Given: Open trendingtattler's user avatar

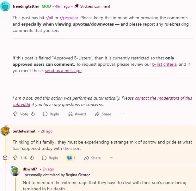Looking at the screenshot, I should [5, 6].
